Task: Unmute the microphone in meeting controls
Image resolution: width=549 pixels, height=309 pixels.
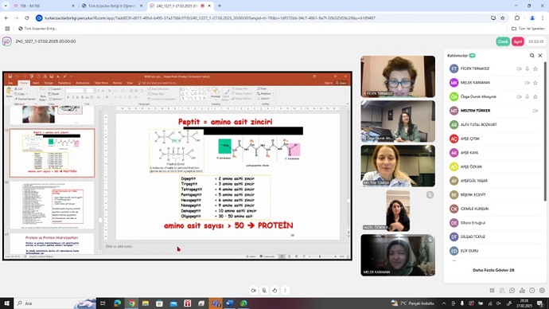Action: point(264,291)
